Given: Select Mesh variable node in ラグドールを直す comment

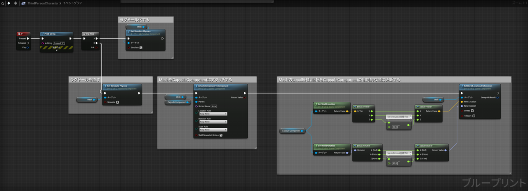Looking at the screenshot, I should point(87,100).
